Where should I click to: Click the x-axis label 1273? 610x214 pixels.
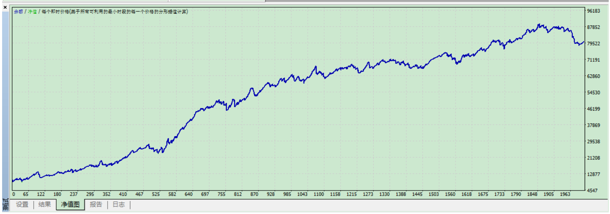[x=368, y=194]
